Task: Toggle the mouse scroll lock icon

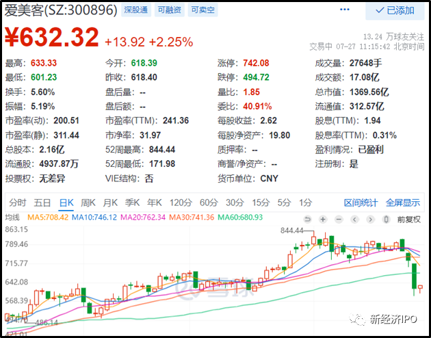Action: click(x=386, y=219)
